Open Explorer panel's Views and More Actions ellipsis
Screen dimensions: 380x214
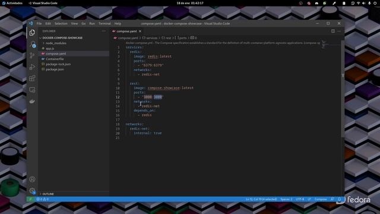tap(104, 31)
